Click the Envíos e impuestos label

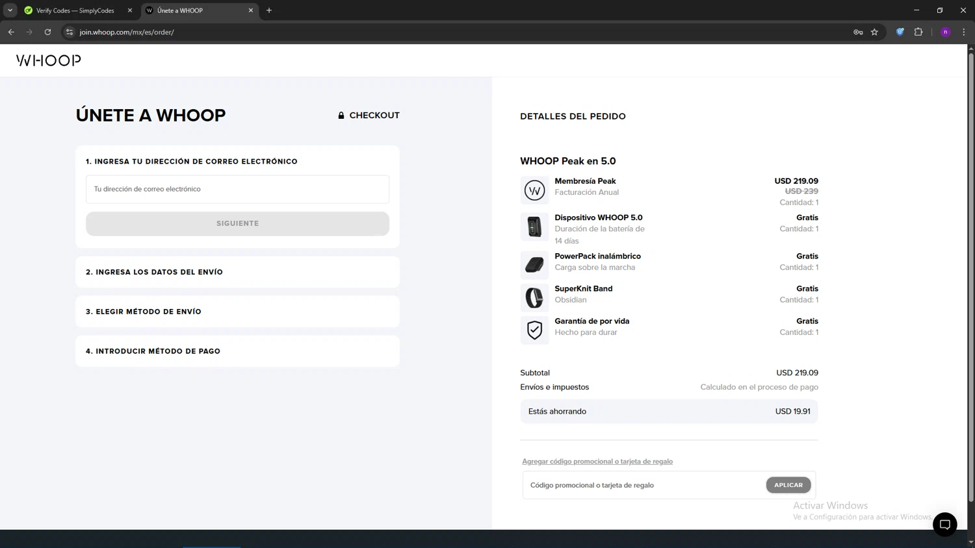(554, 387)
